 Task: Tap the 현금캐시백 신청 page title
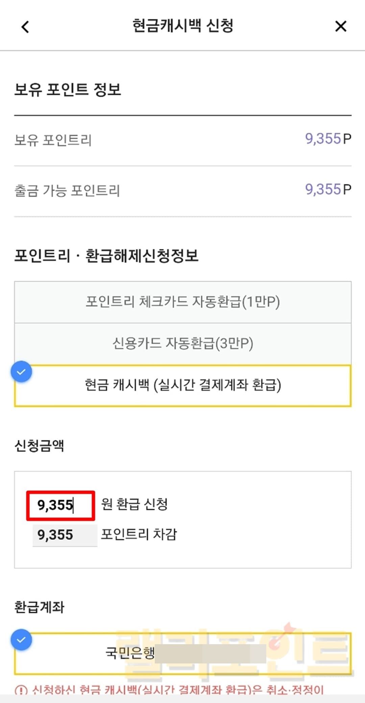[182, 26]
